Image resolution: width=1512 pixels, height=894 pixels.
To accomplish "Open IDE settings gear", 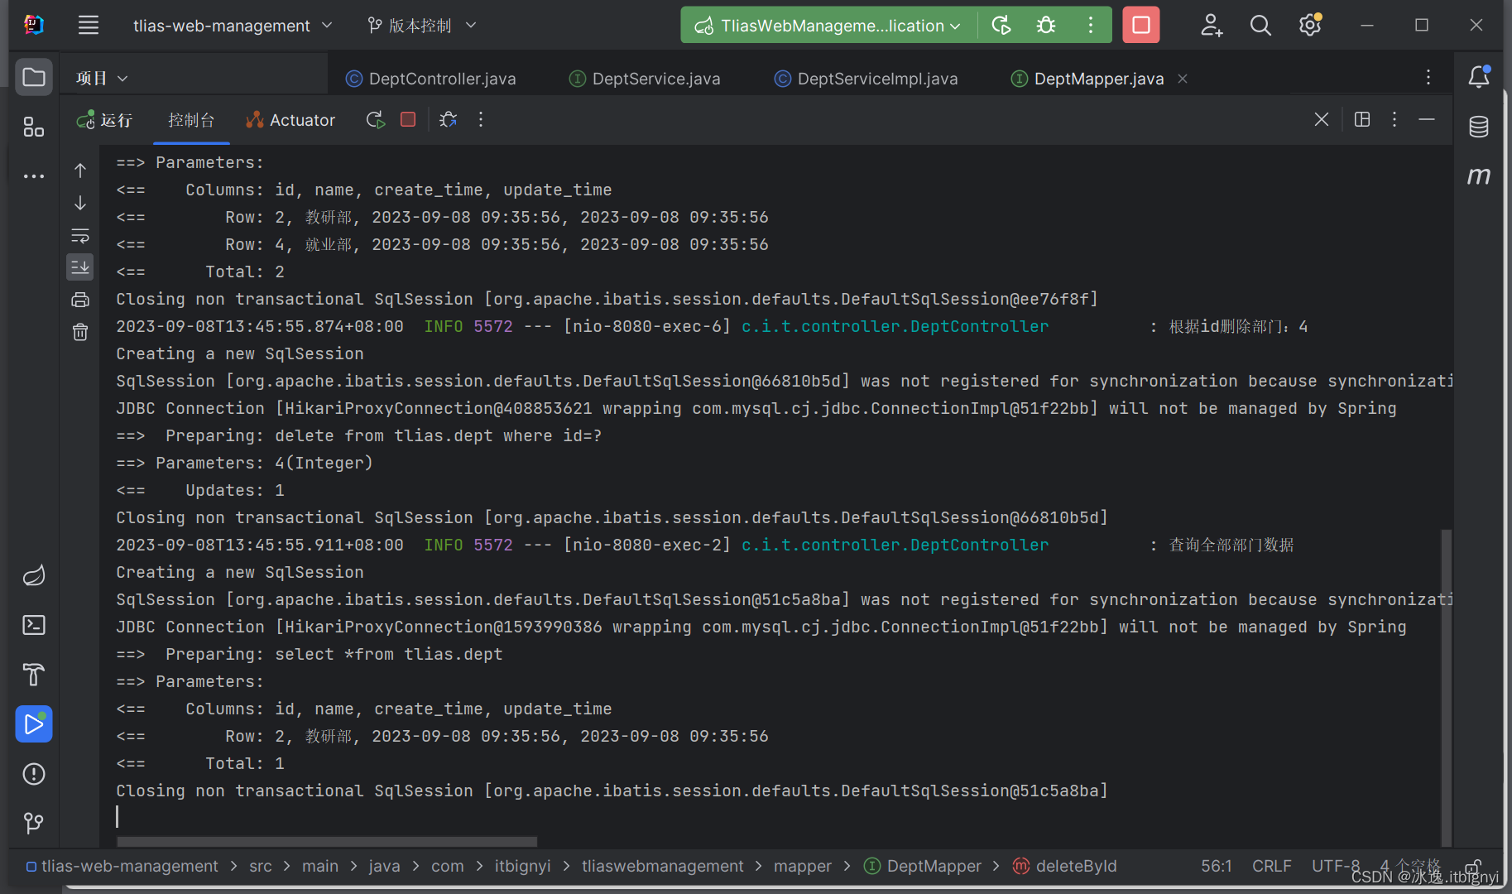I will click(1310, 26).
